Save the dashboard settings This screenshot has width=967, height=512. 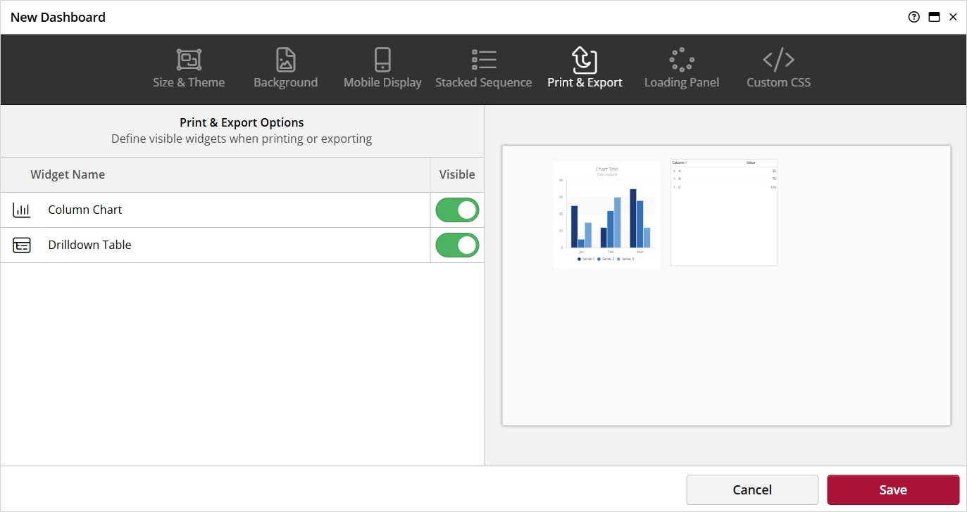click(x=893, y=489)
